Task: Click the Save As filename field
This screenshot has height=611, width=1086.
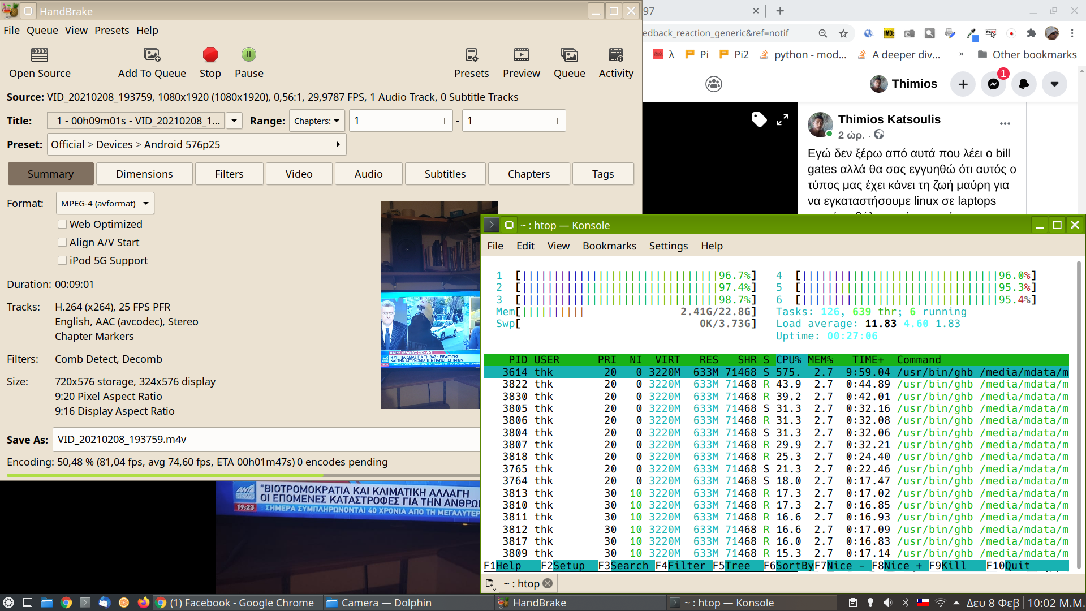Action: point(266,440)
